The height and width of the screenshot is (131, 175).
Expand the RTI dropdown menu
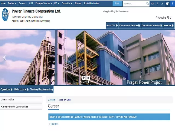(x=57, y=4)
